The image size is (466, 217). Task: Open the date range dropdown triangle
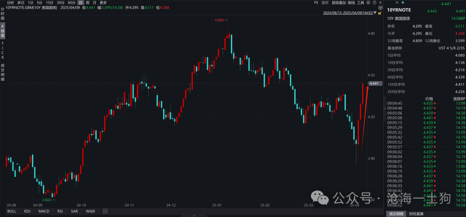point(375,13)
